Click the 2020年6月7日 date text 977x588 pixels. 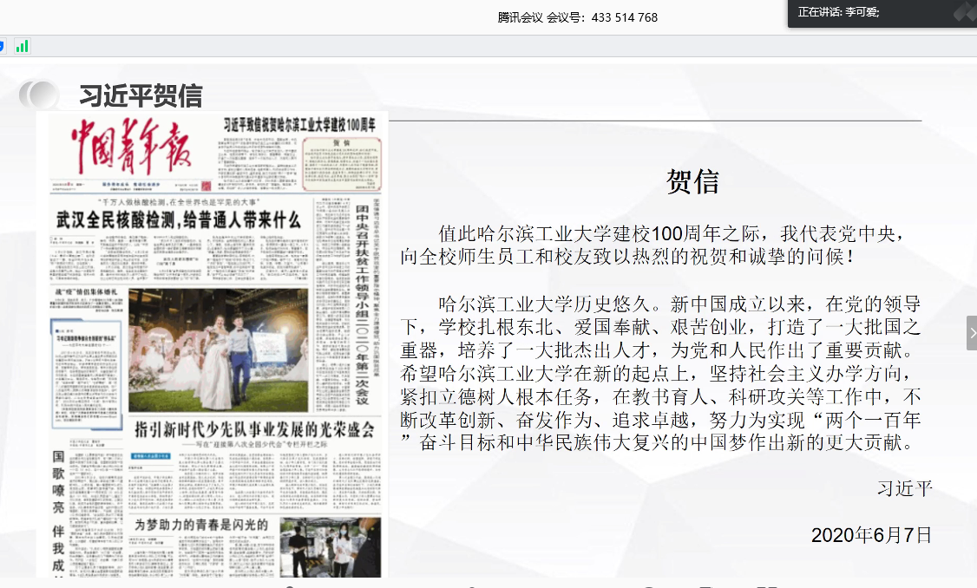click(x=871, y=535)
